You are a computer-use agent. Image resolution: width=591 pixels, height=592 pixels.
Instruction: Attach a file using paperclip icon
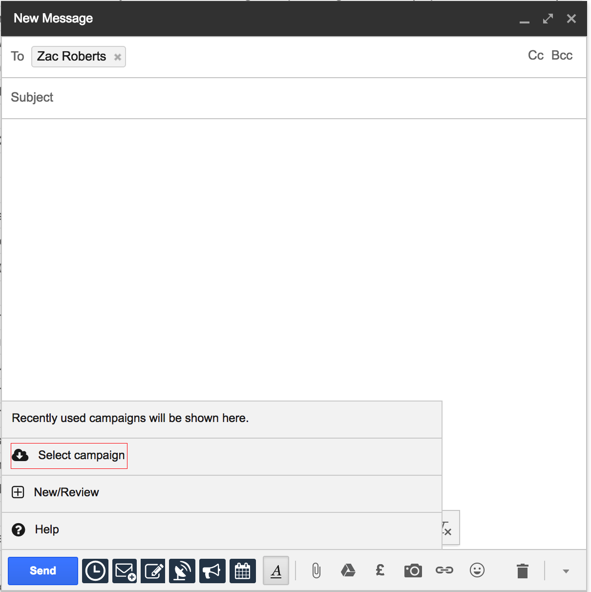pyautogui.click(x=317, y=571)
